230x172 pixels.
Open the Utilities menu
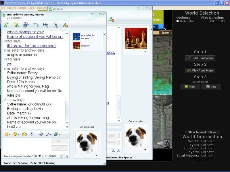point(22,8)
